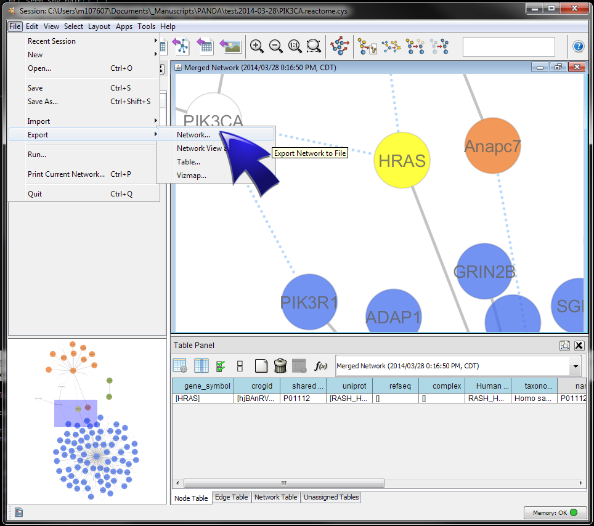
Task: Click the Apply Preferred Layout icon
Action: click(340, 46)
